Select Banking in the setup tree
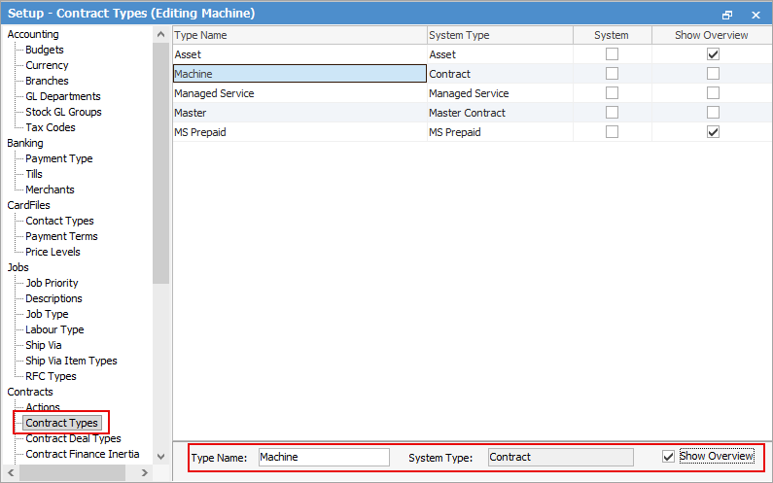Viewport: 773px width, 483px height. click(x=25, y=143)
